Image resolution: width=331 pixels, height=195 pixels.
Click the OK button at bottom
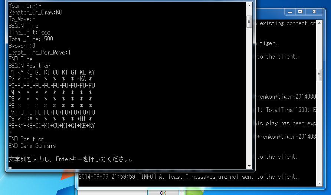[x=163, y=193]
